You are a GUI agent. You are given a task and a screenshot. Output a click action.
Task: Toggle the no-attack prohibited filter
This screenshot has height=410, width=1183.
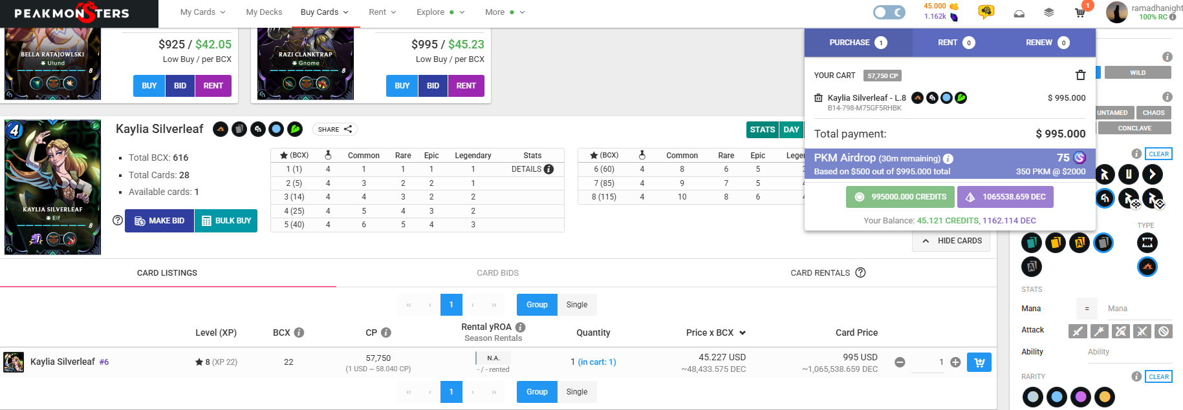coord(1164,331)
